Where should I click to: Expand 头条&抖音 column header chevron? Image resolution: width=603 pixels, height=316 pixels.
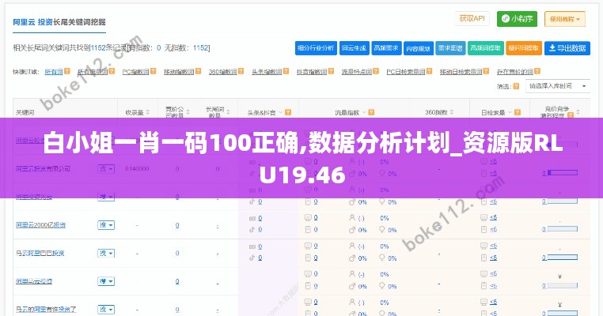(281, 112)
